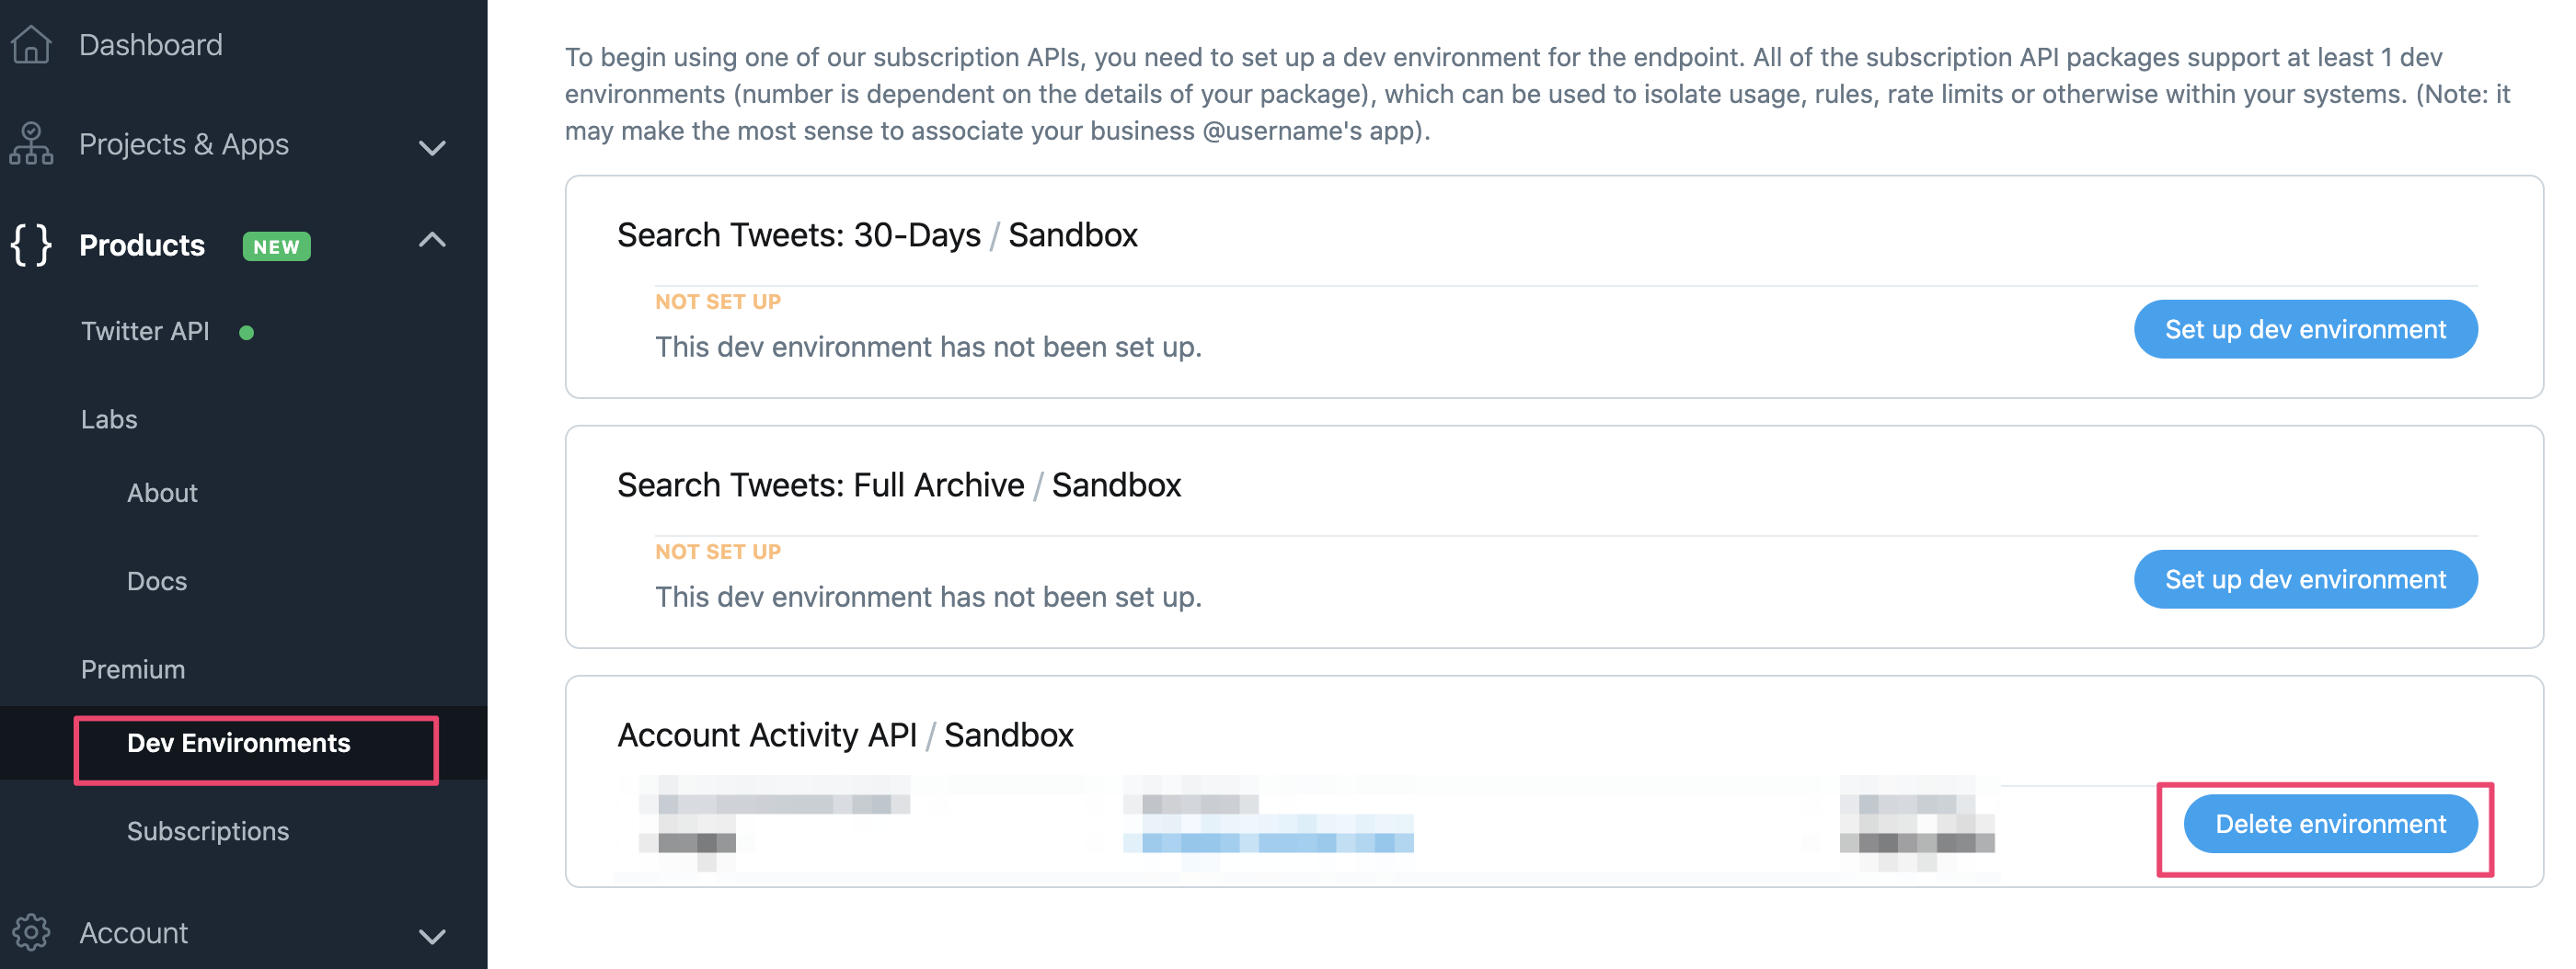Open the Dashboard page
The width and height of the screenshot is (2576, 969).
[151, 45]
